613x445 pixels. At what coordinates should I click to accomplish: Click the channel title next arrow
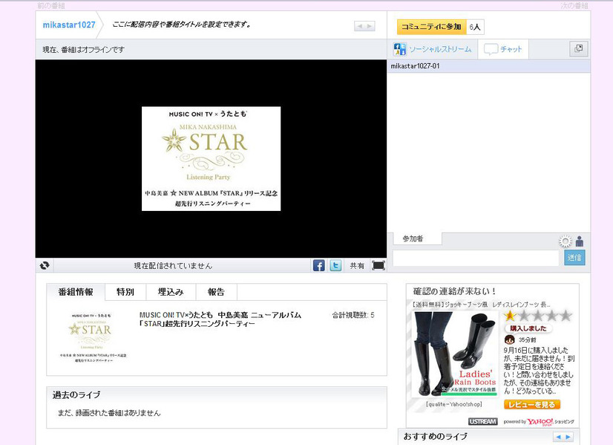pyautogui.click(x=370, y=26)
